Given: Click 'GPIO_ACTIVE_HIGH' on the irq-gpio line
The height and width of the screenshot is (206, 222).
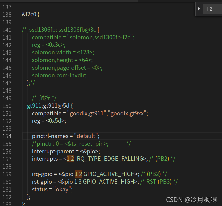Looking at the screenshot, I should 109,174.
